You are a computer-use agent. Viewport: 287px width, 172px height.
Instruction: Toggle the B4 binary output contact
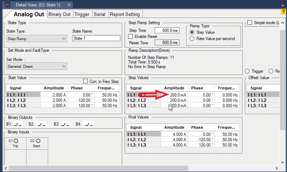[x=89, y=124]
